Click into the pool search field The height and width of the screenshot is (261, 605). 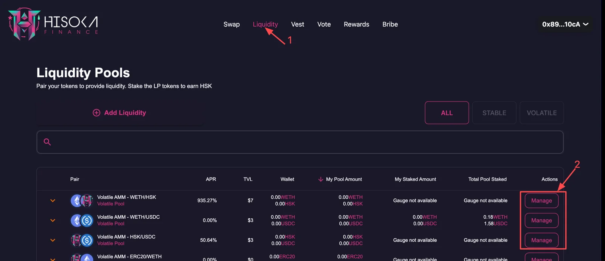300,142
